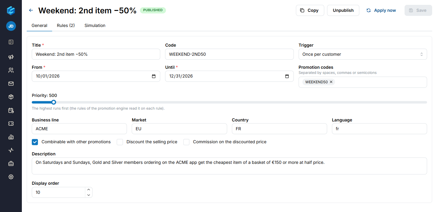This screenshot has height=212, width=437.
Task: Expand the Trigger dropdown
Action: [363, 54]
